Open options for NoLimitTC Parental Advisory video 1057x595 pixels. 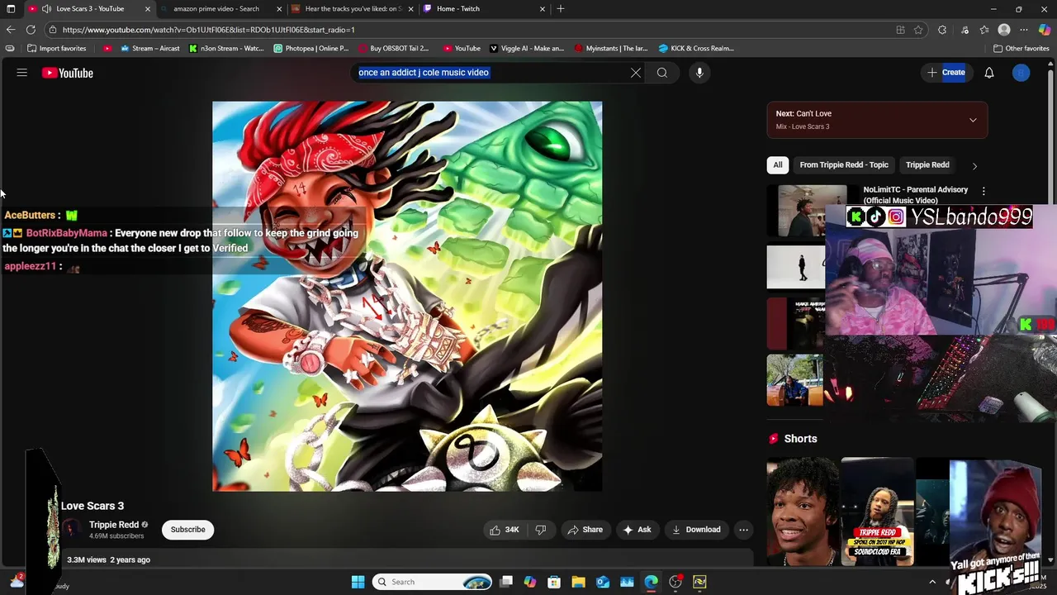point(984,191)
